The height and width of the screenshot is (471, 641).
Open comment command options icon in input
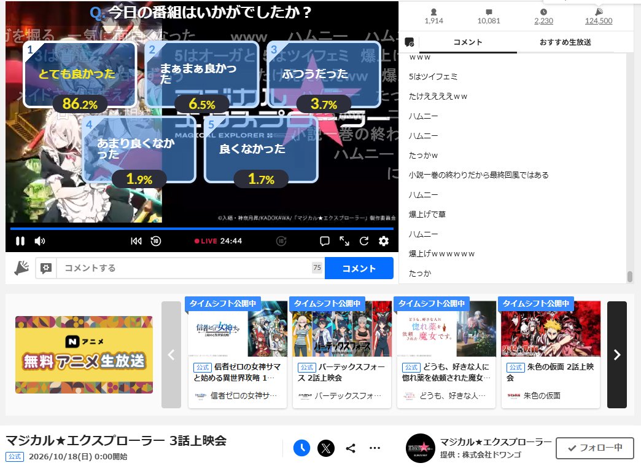point(46,268)
